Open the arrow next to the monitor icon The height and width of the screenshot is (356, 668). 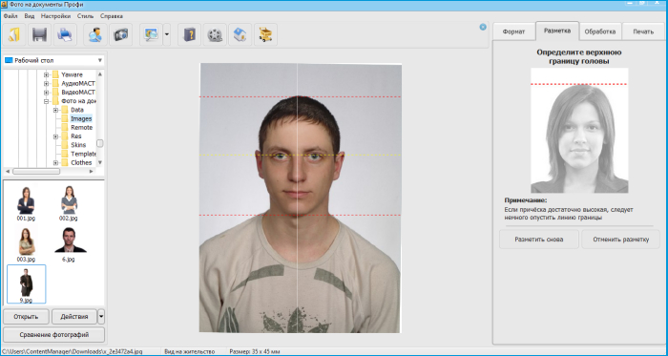pyautogui.click(x=167, y=35)
